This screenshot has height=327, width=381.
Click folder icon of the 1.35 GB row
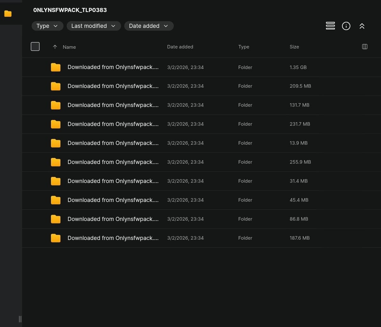[56, 67]
